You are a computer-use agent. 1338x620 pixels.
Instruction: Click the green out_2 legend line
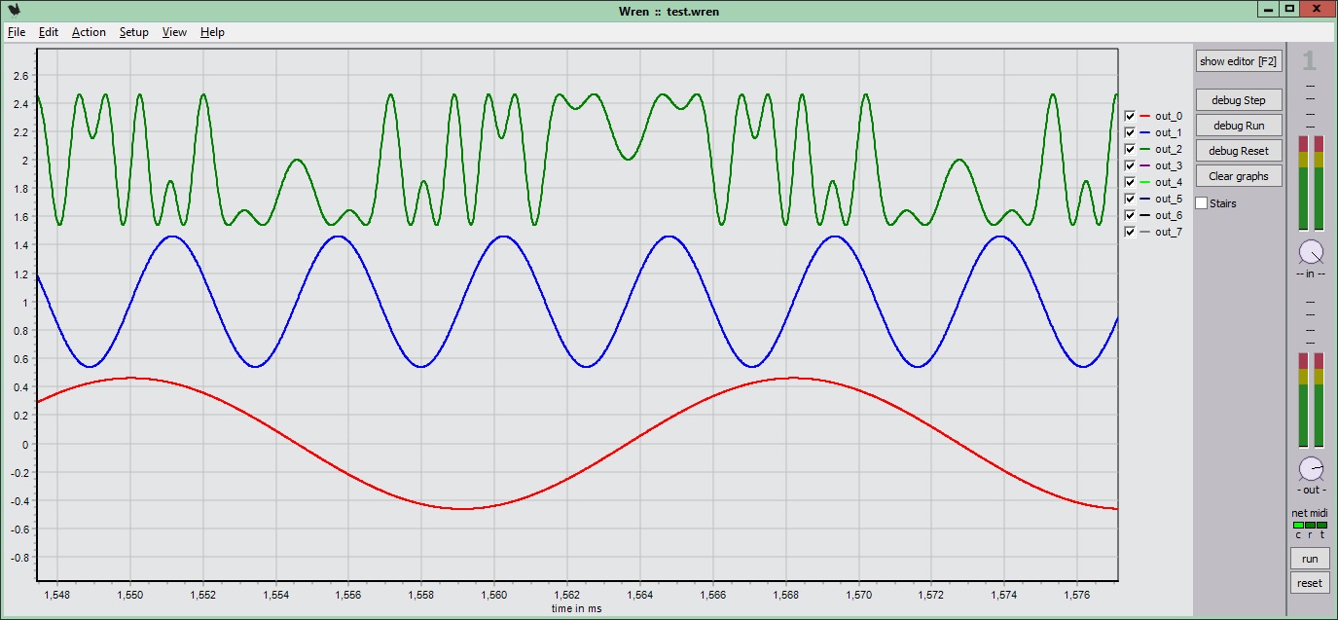point(1144,149)
